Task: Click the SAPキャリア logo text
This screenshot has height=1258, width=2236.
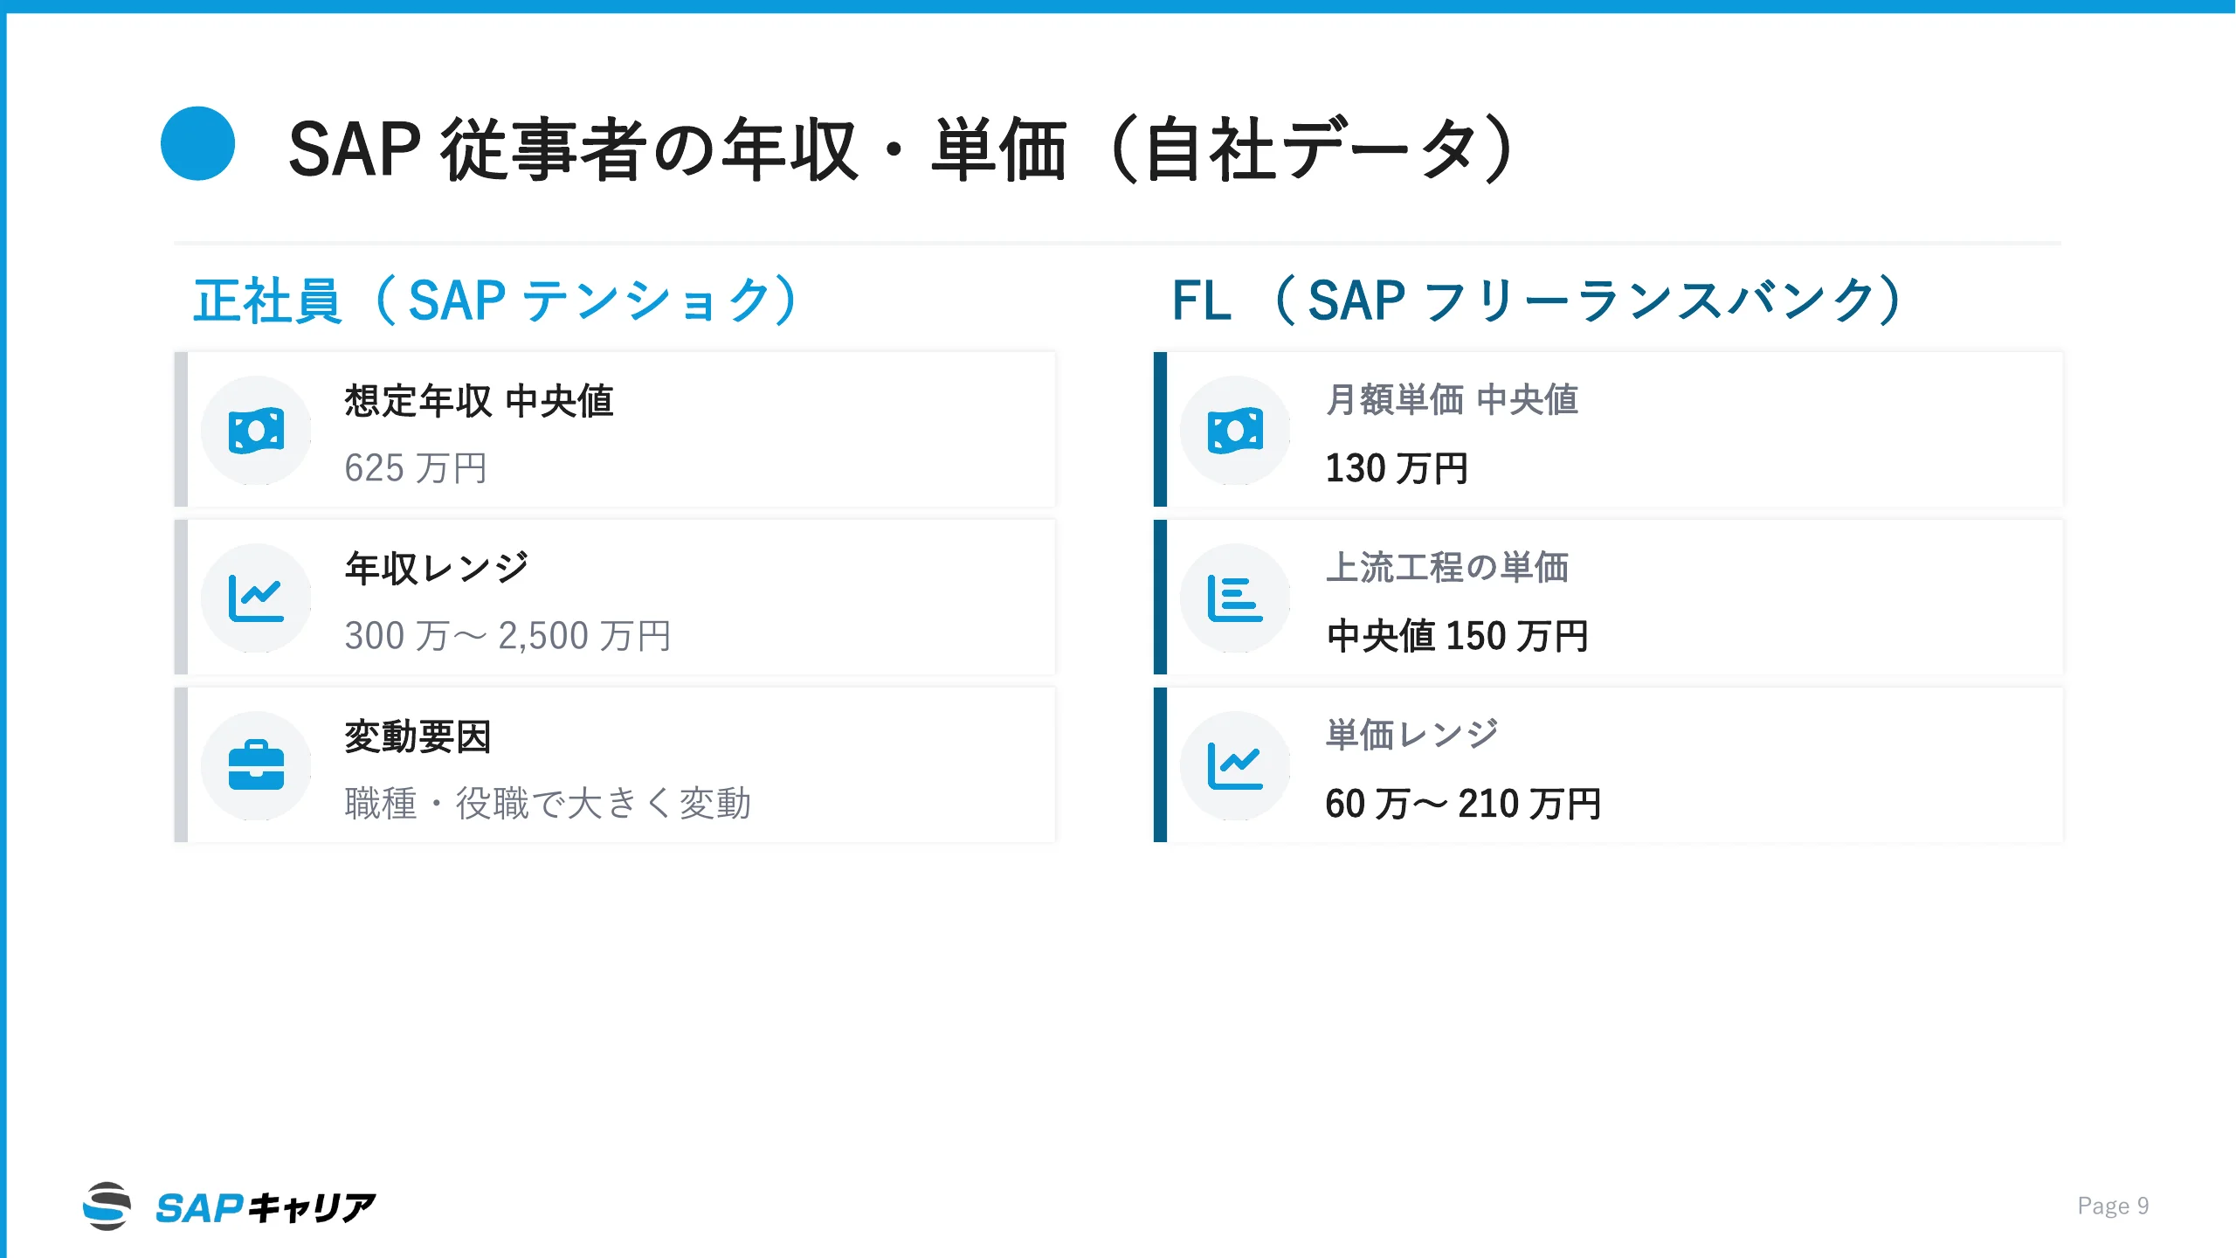Action: [x=266, y=1208]
